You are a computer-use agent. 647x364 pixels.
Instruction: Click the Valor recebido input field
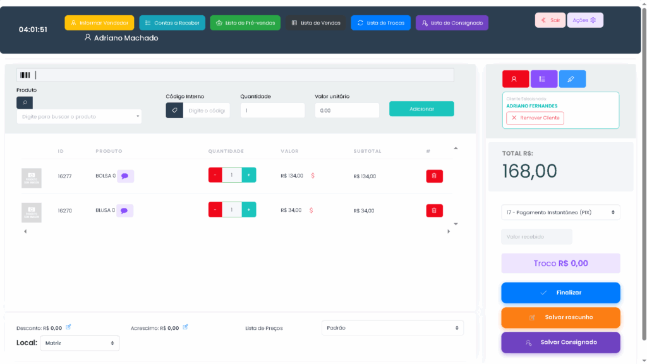[536, 237]
